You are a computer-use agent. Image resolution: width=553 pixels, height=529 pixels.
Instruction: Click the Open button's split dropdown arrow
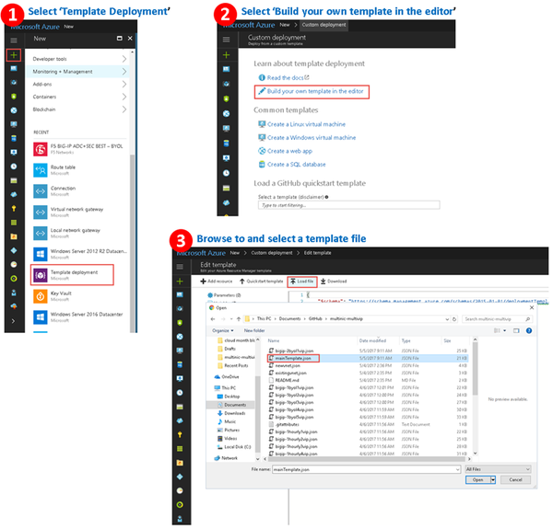(493, 480)
